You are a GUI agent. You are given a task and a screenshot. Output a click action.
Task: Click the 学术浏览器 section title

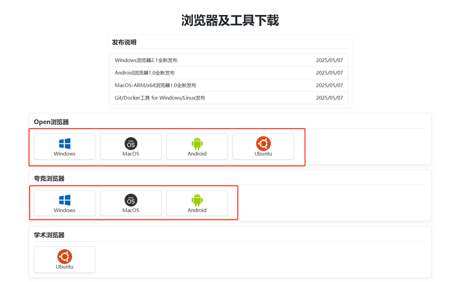point(49,235)
